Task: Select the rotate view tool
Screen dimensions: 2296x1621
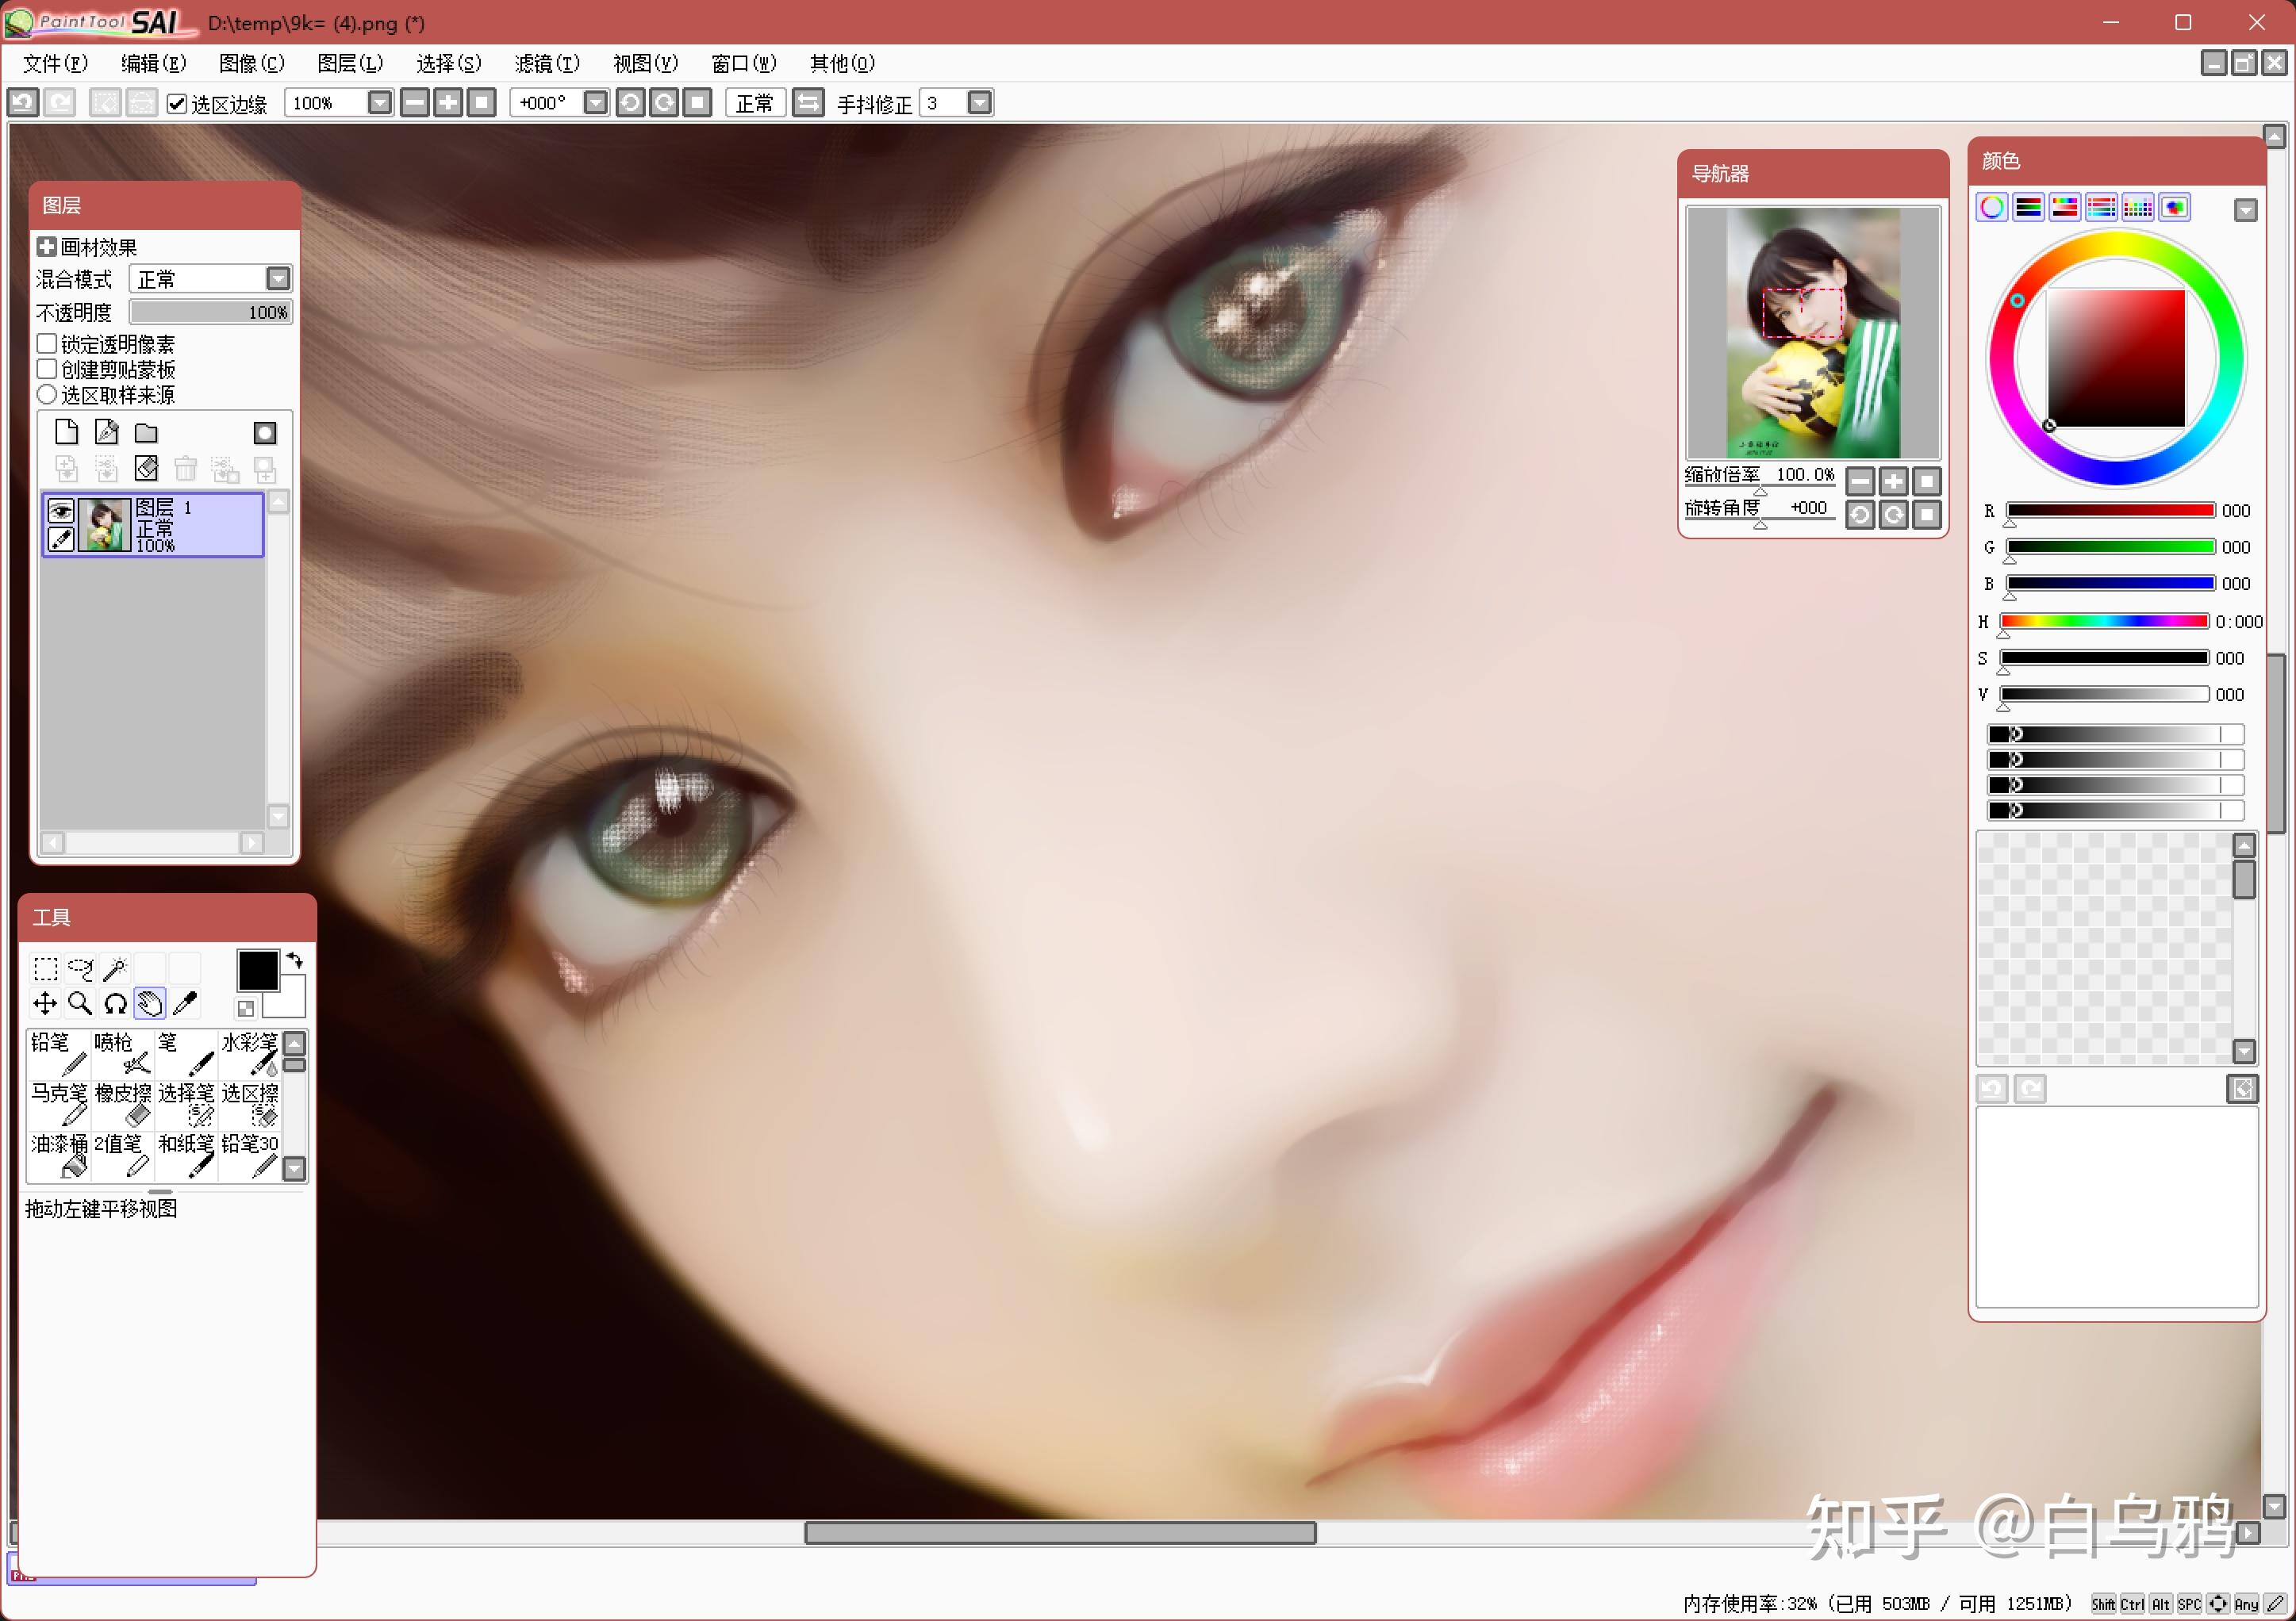Action: coord(115,1003)
